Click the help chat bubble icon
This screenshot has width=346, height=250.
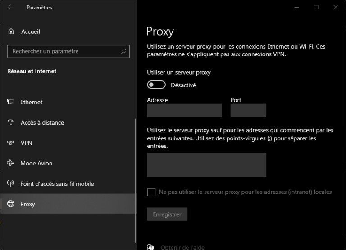pos(150,247)
